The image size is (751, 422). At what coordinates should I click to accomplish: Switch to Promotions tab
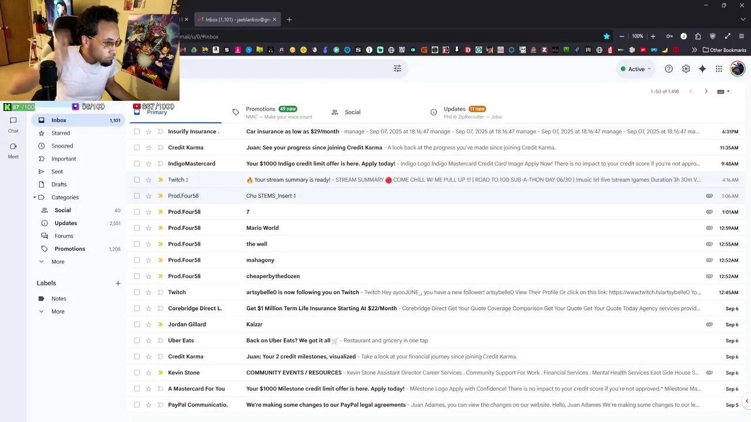click(272, 112)
